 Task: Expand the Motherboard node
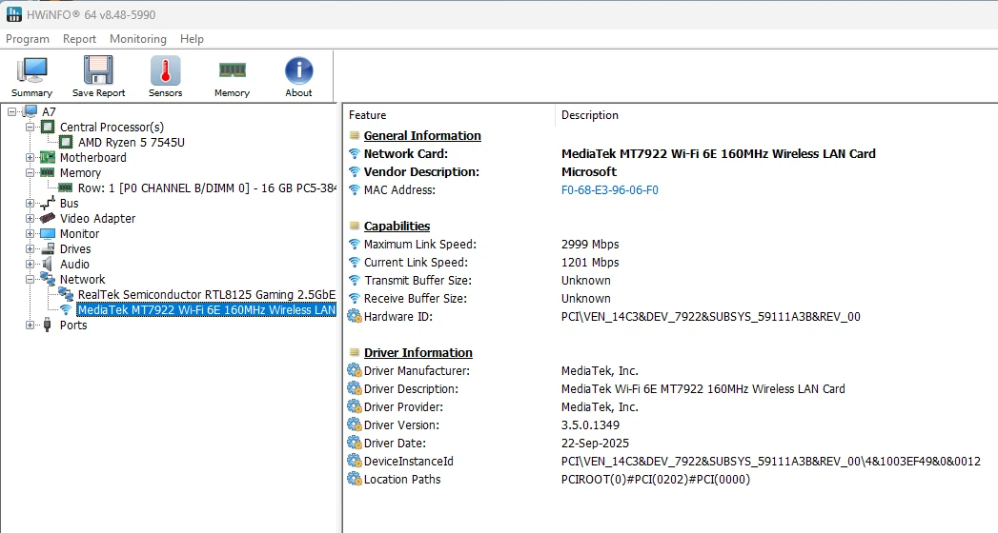30,158
